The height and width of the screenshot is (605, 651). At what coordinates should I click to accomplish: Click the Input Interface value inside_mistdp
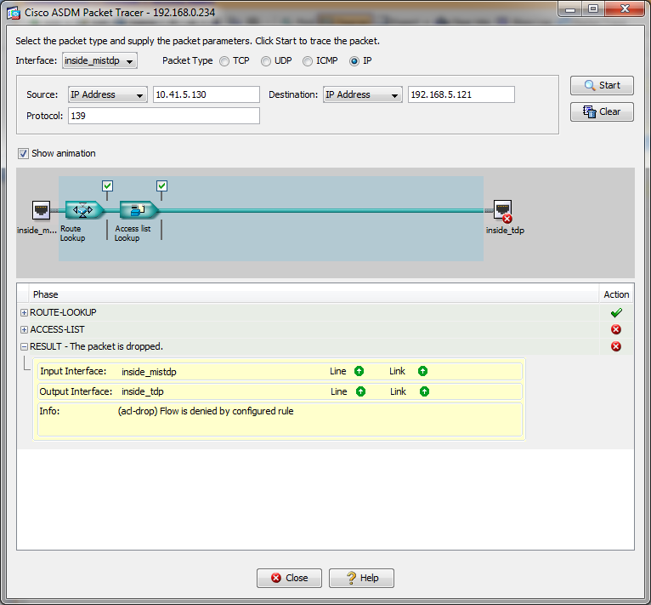149,372
